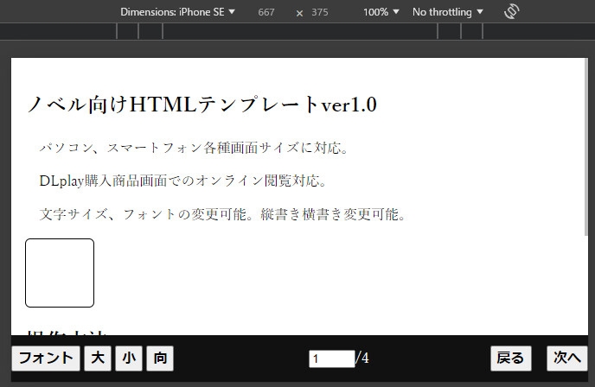Click the ノベル向けHTMLテンプレートver1.0 heading
This screenshot has height=387, width=595.
(x=202, y=105)
